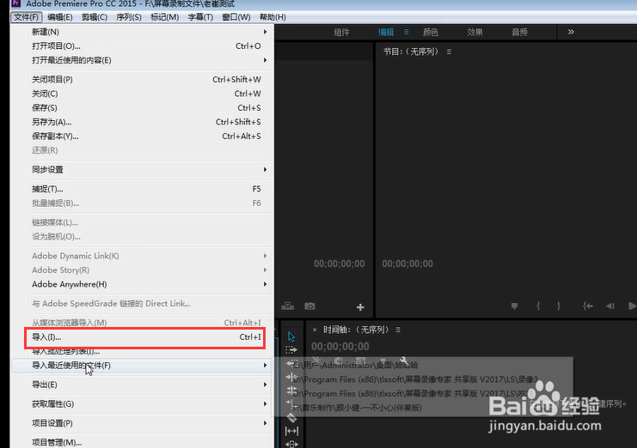Screen dimensions: 637x448
Task: Switch to the 组件 workspace tab
Action: click(x=341, y=32)
